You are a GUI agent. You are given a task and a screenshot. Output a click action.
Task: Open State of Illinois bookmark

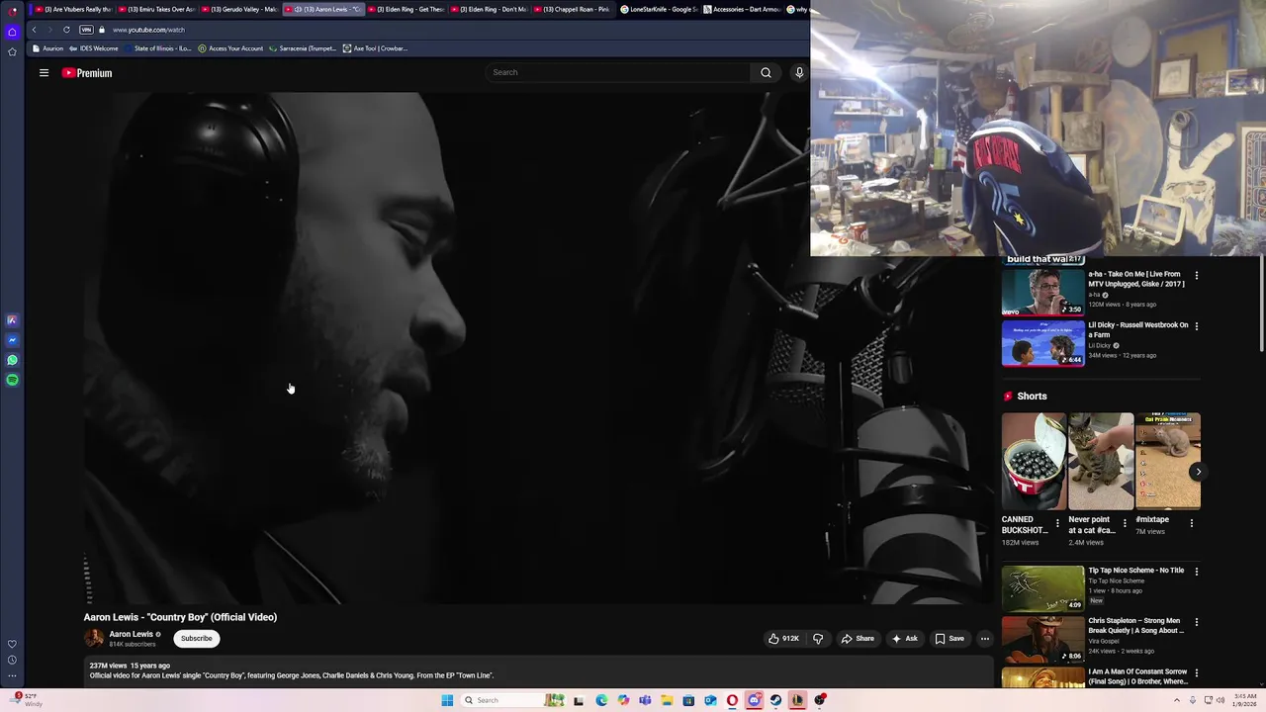pos(158,48)
